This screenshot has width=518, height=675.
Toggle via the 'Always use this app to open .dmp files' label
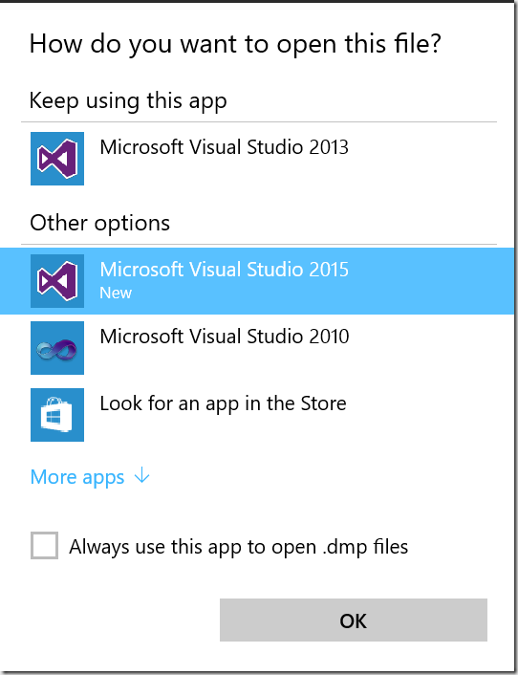pos(238,547)
